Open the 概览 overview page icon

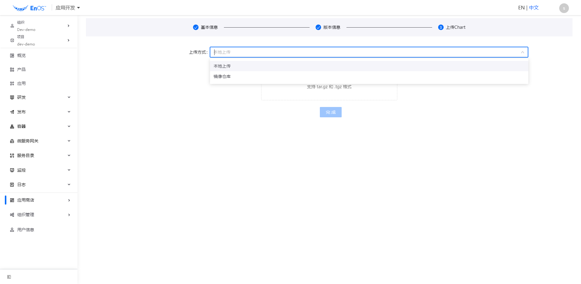(x=12, y=55)
